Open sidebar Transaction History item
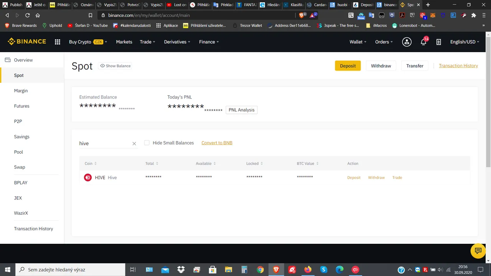491x276 pixels. 34,229
